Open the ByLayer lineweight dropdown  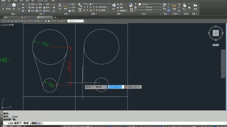149,7
